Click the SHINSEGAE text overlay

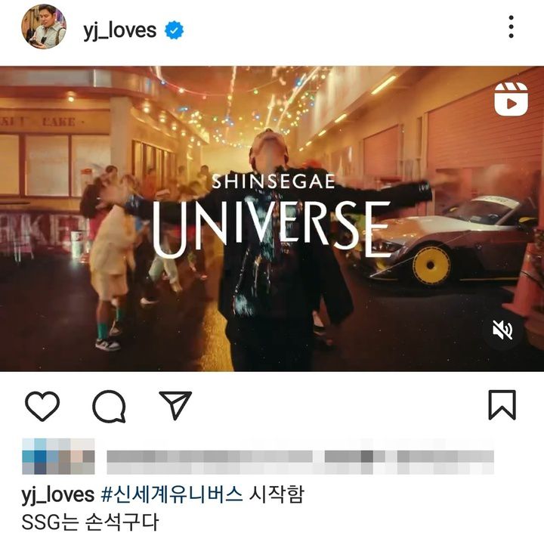click(x=274, y=181)
